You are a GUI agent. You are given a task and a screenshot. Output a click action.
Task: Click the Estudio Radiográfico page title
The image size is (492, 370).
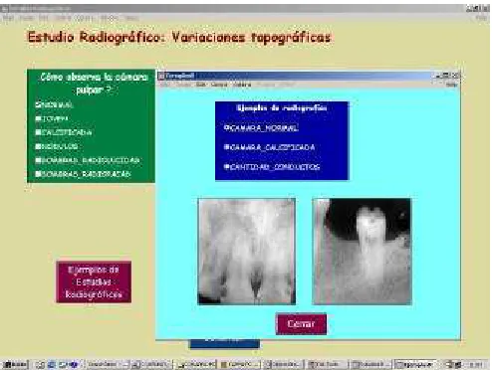pyautogui.click(x=179, y=38)
